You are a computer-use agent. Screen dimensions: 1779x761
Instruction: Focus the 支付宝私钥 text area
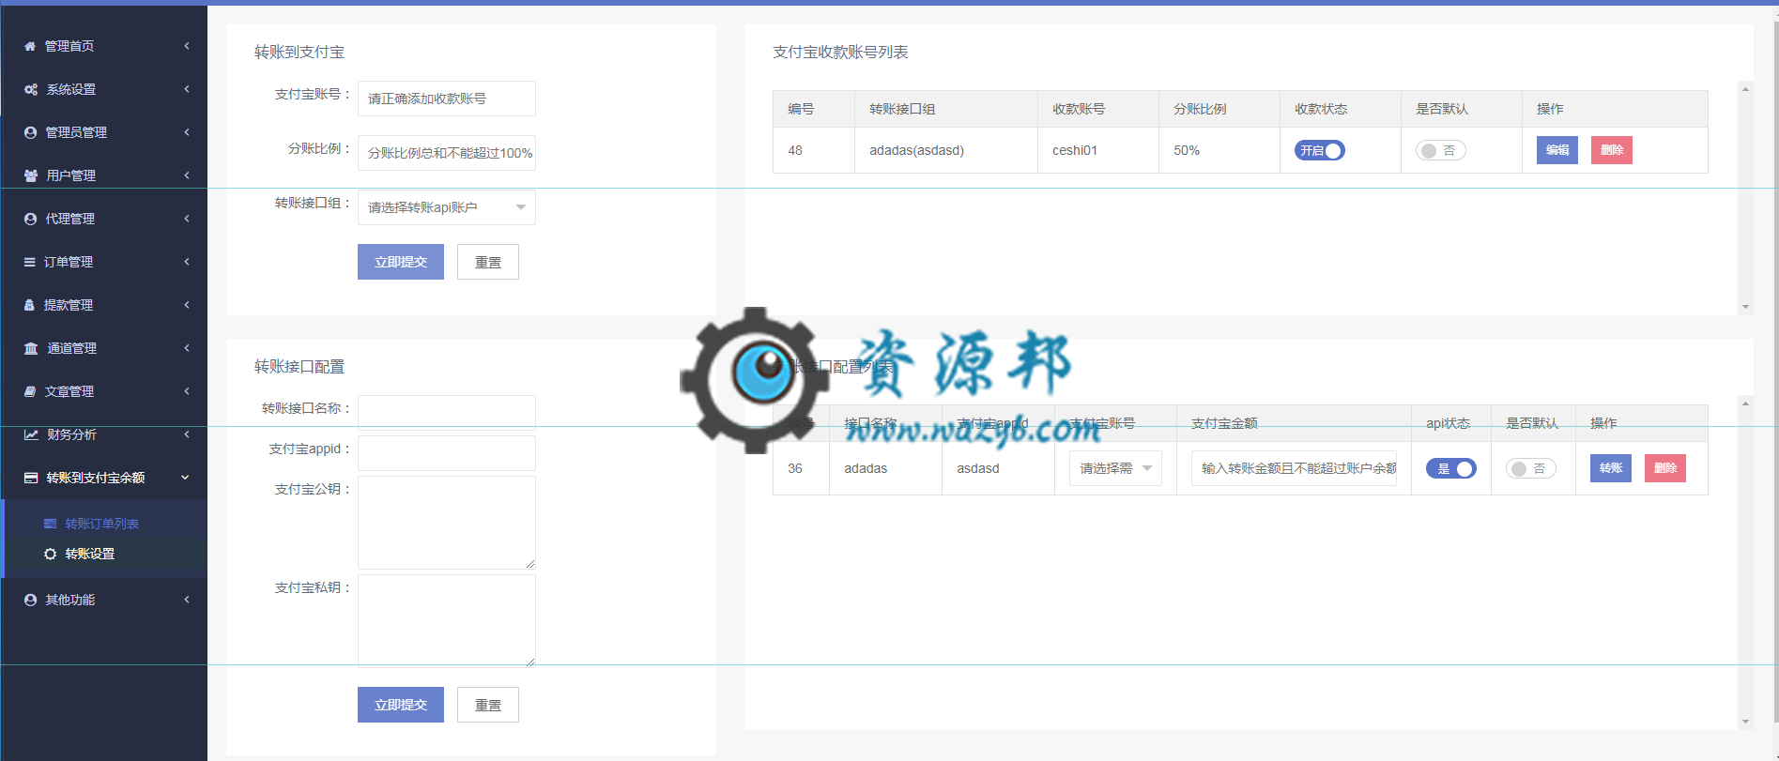(447, 620)
